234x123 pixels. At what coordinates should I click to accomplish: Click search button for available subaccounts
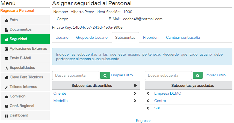coord(105,75)
